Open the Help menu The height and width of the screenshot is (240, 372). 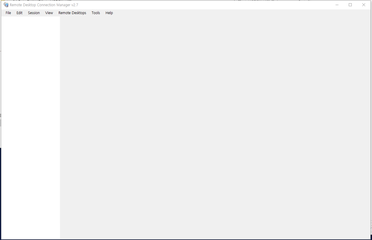[x=109, y=13]
